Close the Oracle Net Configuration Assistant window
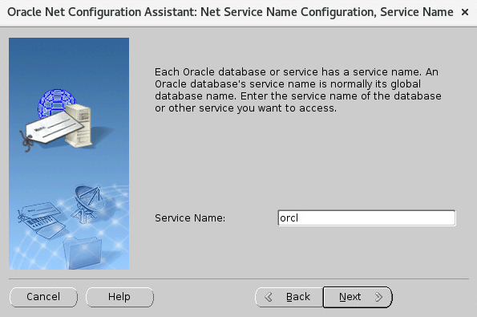 pos(464,12)
